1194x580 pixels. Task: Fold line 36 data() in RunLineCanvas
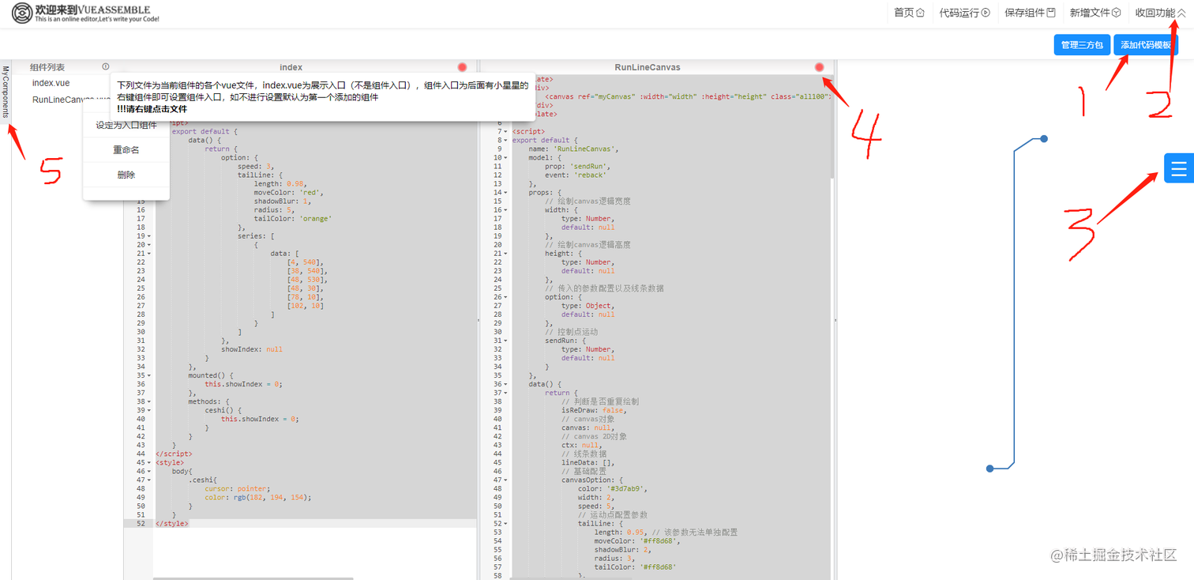point(506,384)
